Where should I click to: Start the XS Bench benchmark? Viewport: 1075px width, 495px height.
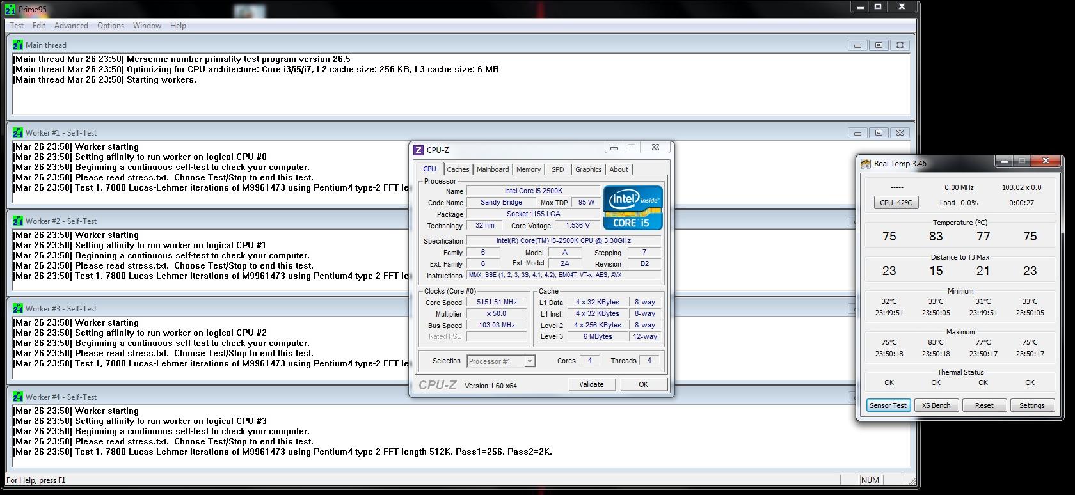pos(936,405)
